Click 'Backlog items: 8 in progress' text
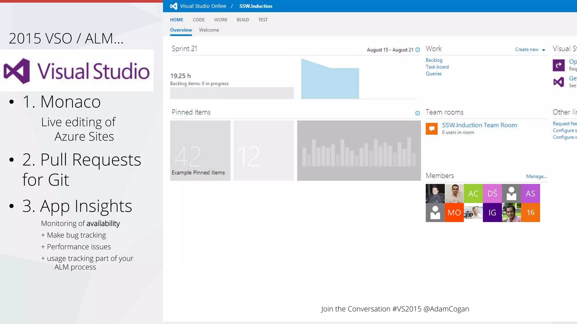 point(199,84)
